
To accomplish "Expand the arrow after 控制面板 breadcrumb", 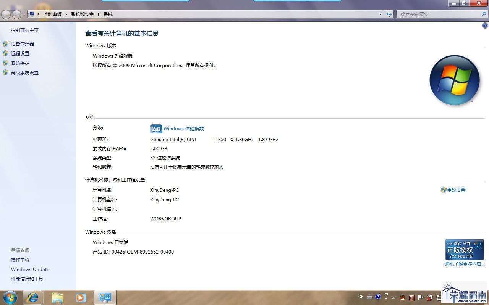I will pos(66,14).
